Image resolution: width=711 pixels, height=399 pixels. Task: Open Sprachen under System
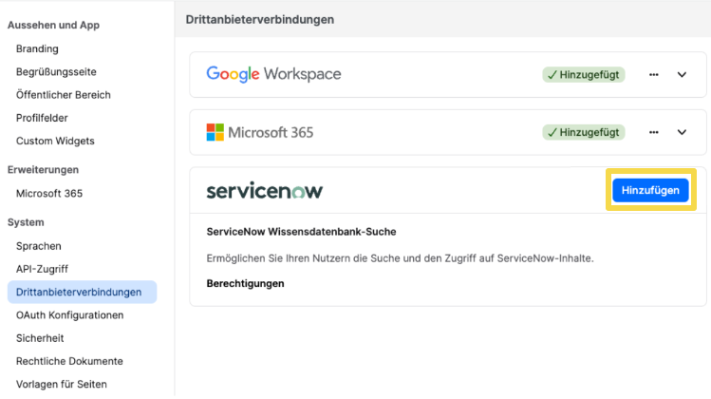pos(39,246)
